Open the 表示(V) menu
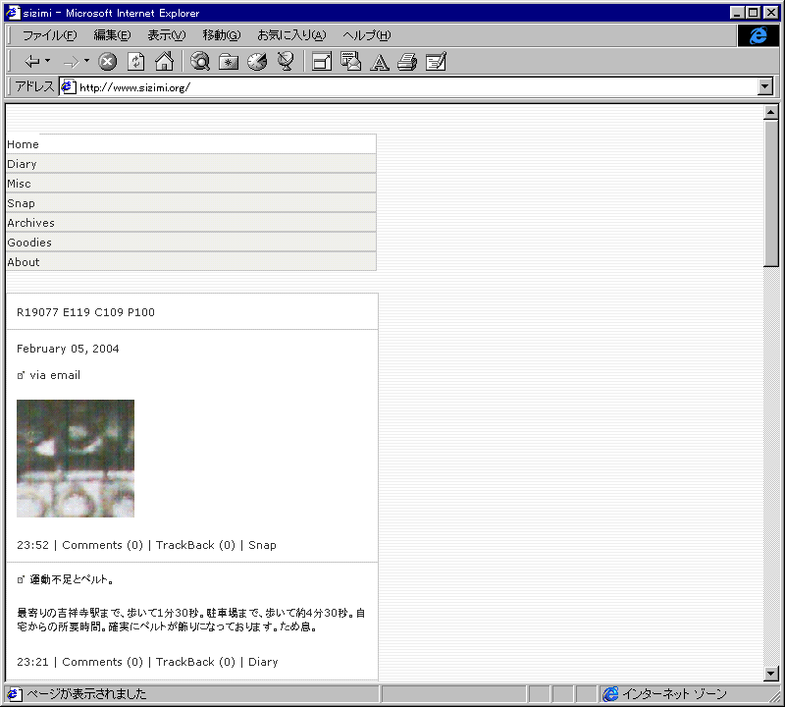The width and height of the screenshot is (785, 707). coord(166,35)
